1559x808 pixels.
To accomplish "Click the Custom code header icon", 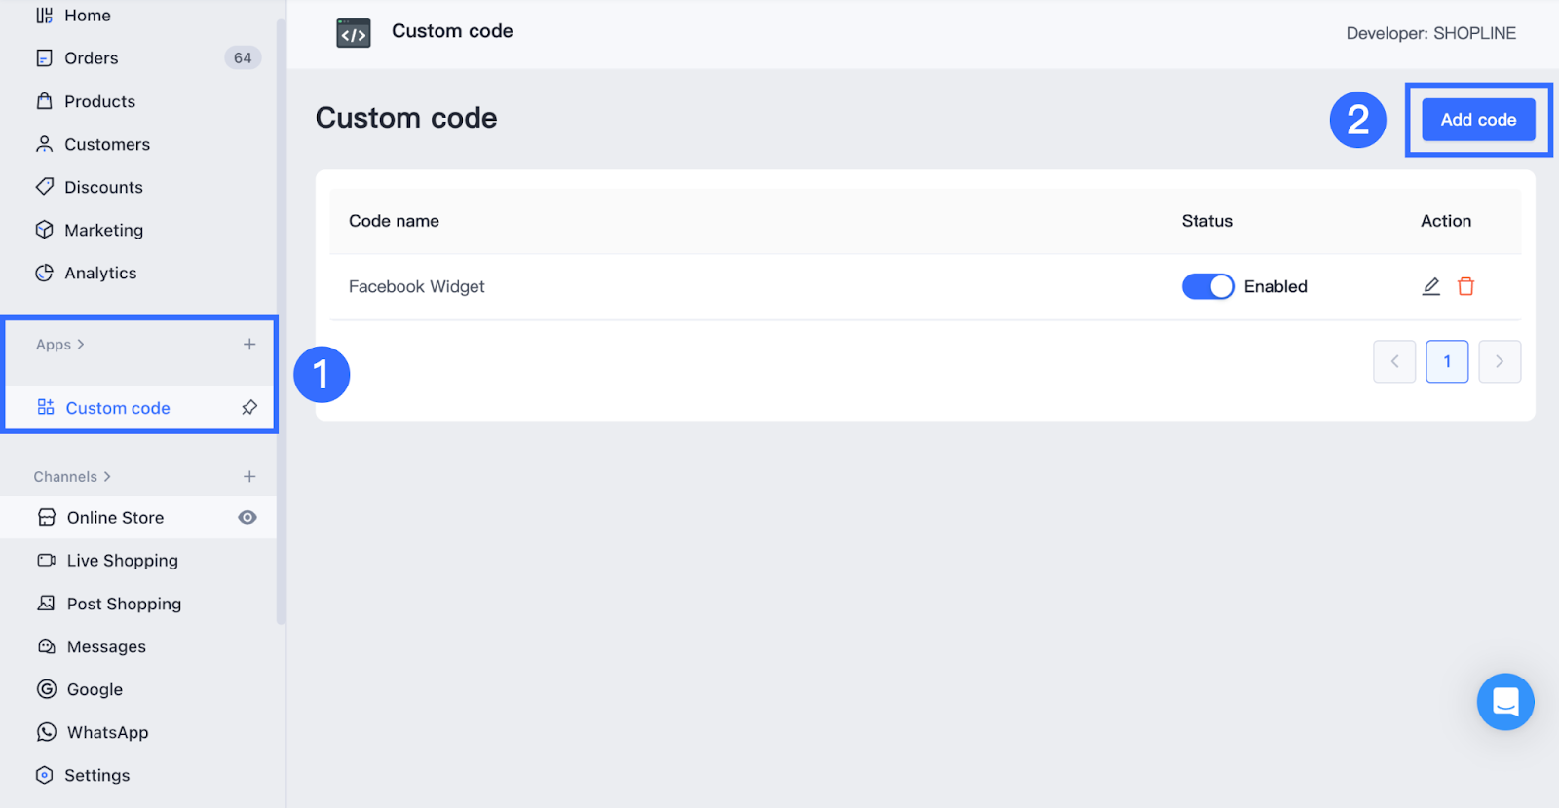I will pos(354,33).
